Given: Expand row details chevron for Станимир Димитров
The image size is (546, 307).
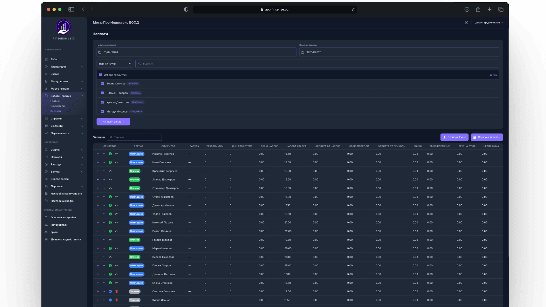Looking at the screenshot, I should point(104,188).
